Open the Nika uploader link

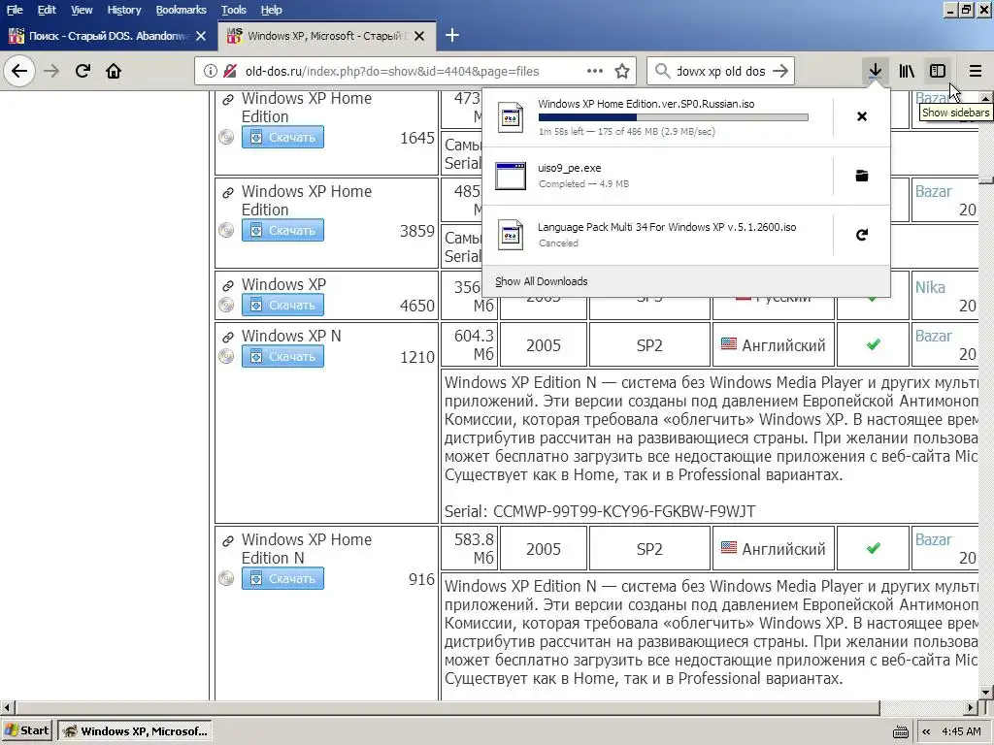tap(930, 287)
